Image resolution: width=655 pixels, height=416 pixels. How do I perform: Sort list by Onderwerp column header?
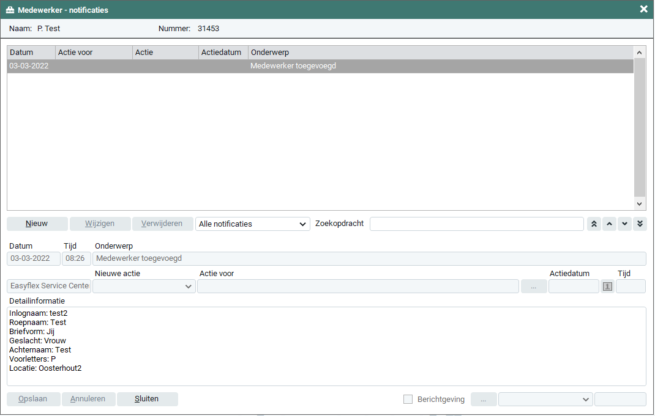tap(441, 53)
